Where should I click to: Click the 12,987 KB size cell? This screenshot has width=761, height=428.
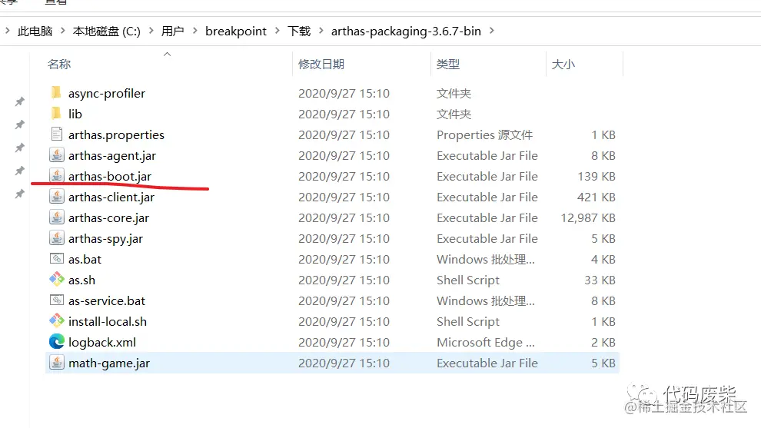588,218
